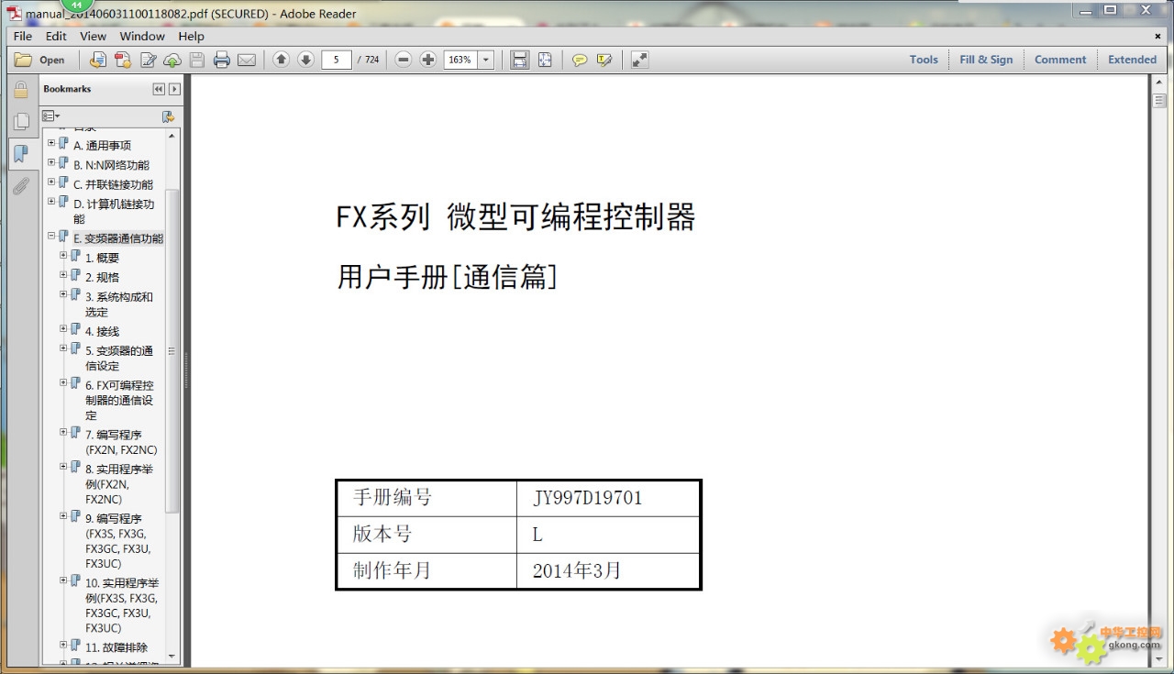Expand the 1. 概要 bookmark
Viewport: 1174px width, 674px height.
click(63, 255)
